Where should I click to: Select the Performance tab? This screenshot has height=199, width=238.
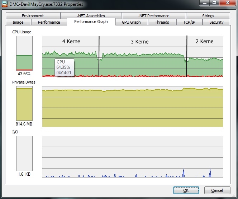49,22
